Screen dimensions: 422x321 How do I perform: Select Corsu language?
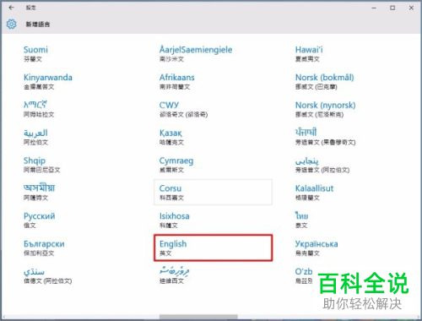(x=213, y=192)
